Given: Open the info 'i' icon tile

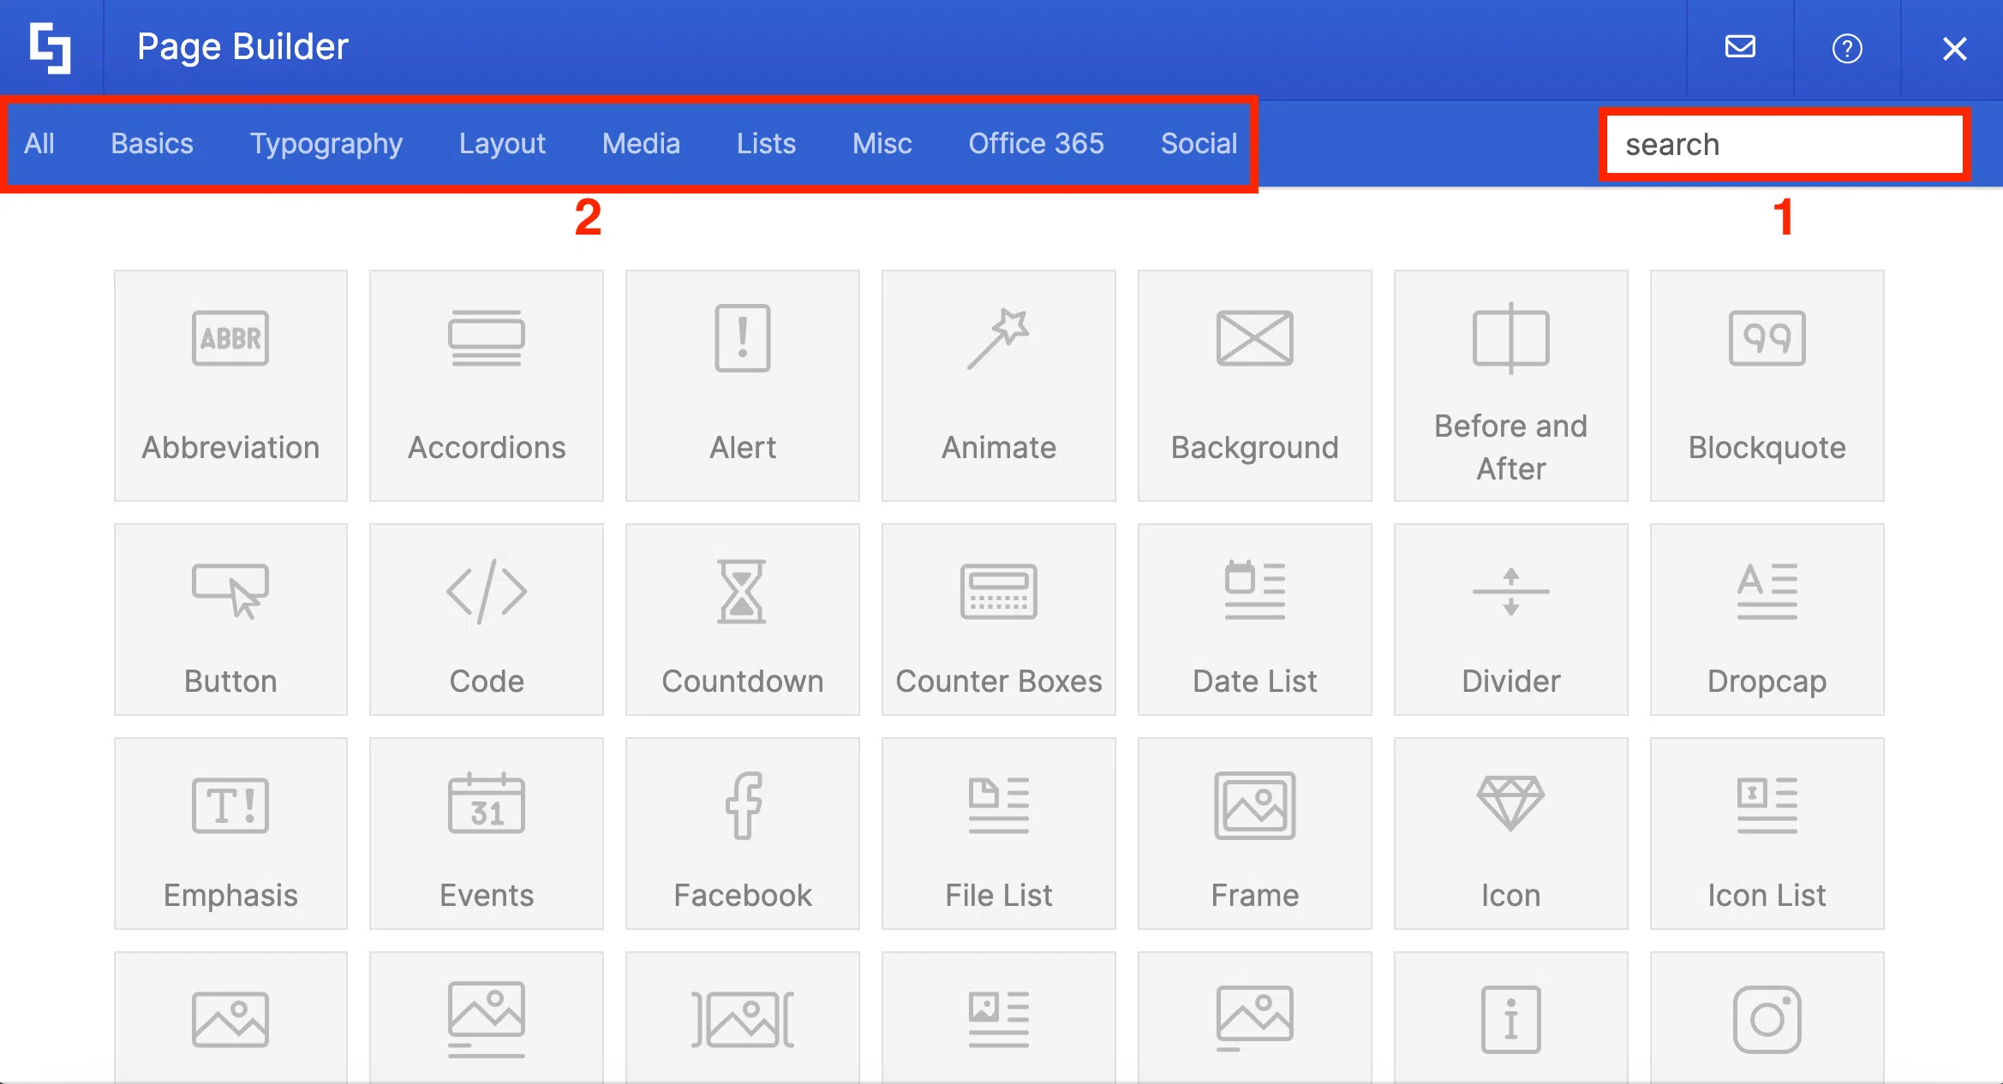Looking at the screenshot, I should tap(1511, 1017).
